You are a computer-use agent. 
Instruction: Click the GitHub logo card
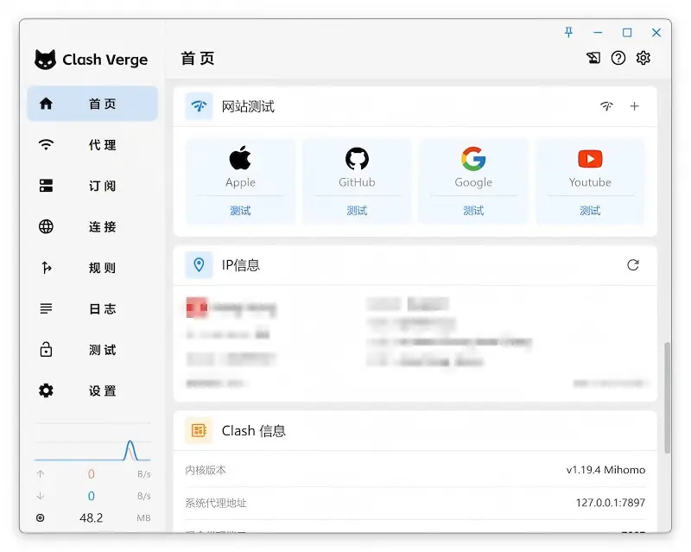point(357,158)
